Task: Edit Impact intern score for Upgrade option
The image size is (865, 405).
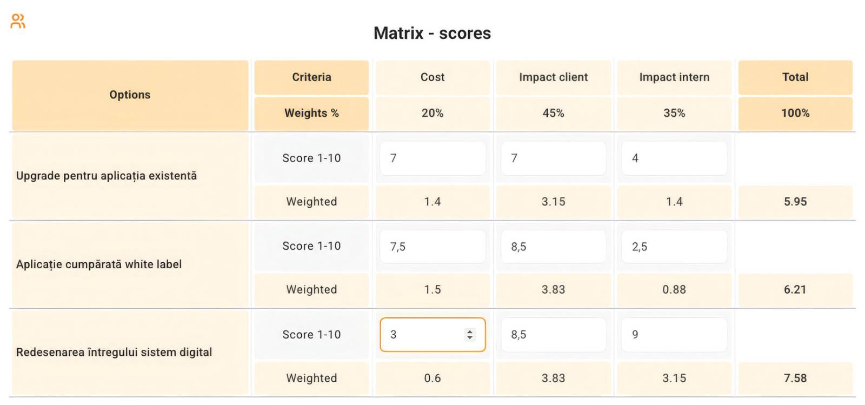Action: pos(674,158)
